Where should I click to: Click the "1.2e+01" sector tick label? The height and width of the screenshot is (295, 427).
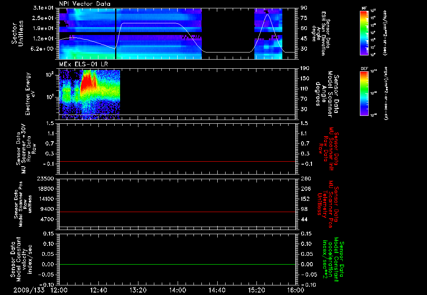coord(43,39)
